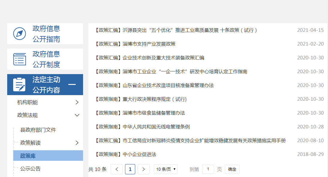Go to the next page arrow
This screenshot has width=328, height=177.
pyautogui.click(x=144, y=169)
